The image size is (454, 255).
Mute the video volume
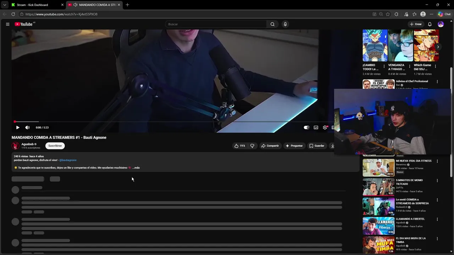point(27,127)
